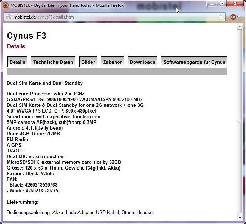Click 'Dual MIC noise reduction' text
This screenshot has height=224, width=246.
pos(35,157)
